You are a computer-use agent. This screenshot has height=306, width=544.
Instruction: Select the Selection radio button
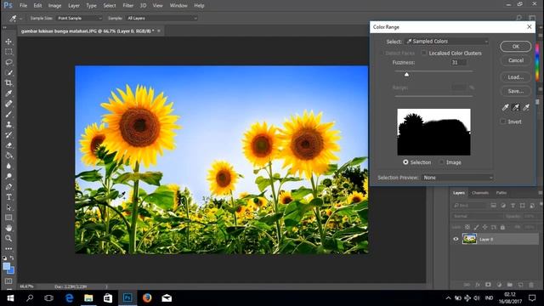coord(405,162)
